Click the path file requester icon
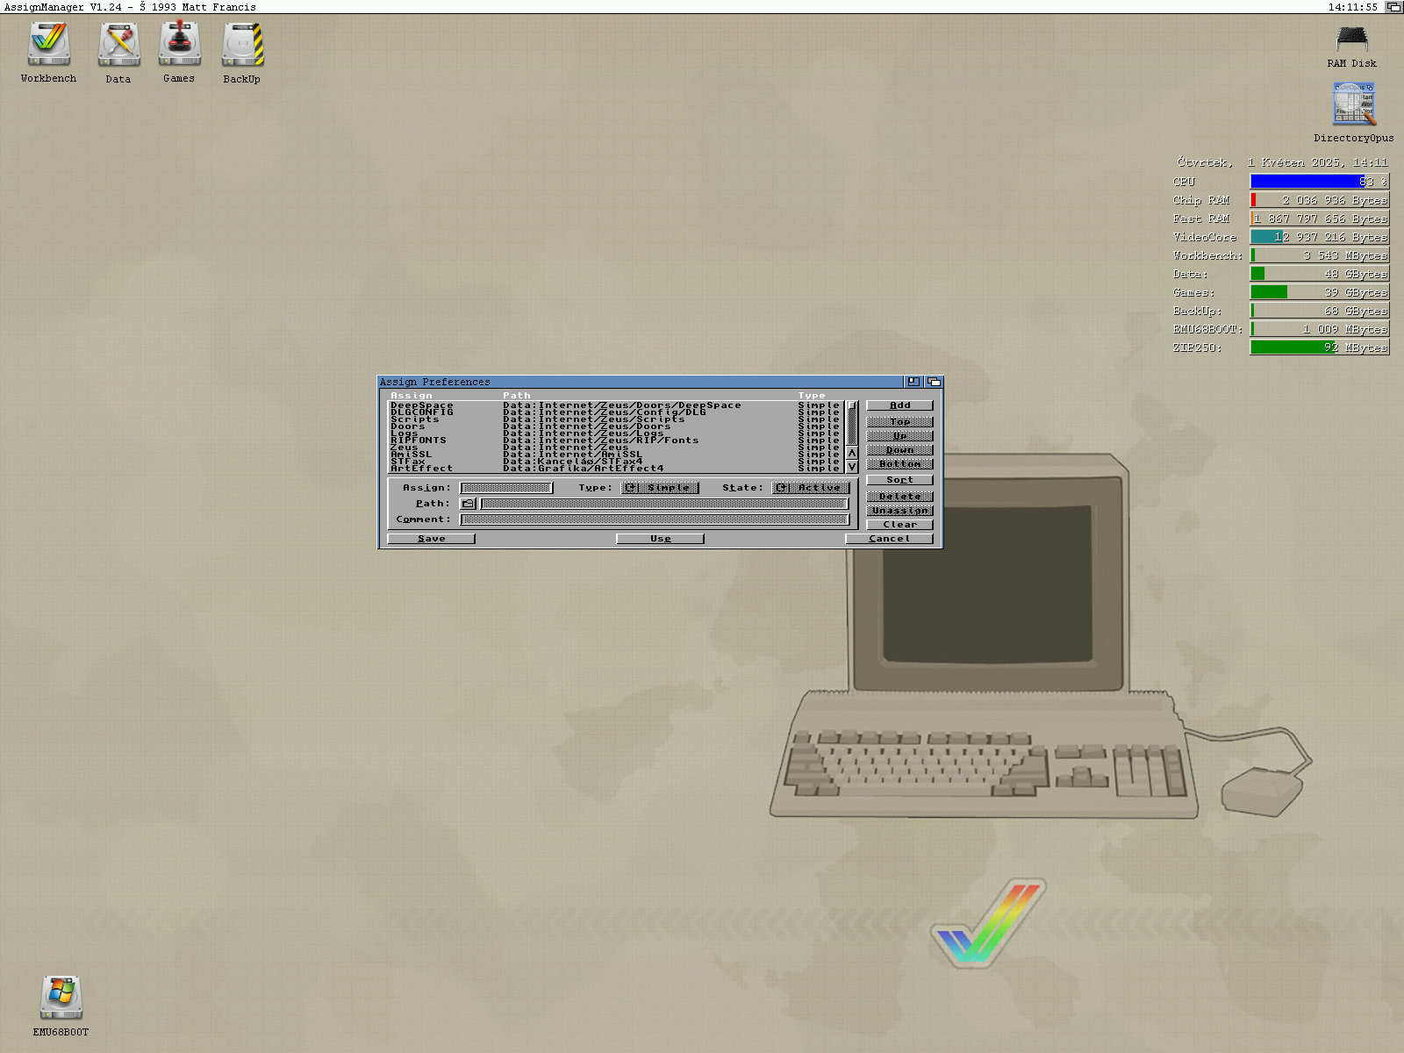The height and width of the screenshot is (1053, 1404). (468, 504)
